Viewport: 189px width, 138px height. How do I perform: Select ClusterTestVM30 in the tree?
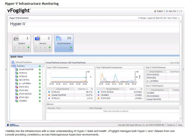point(26,69)
